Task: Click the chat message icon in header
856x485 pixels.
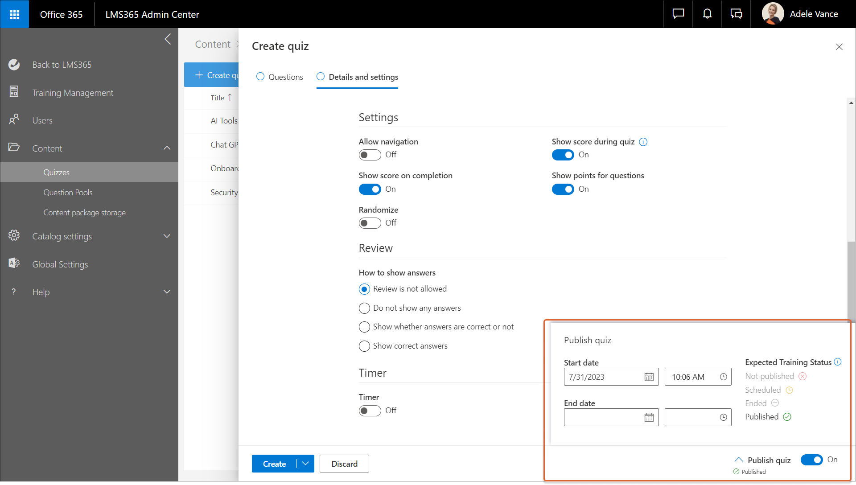Action: 678,14
